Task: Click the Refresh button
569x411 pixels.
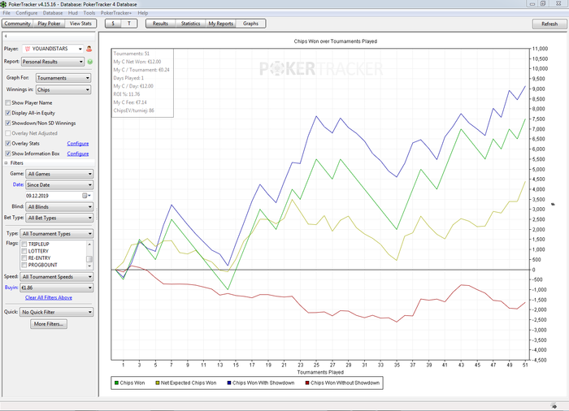Action: (x=549, y=24)
